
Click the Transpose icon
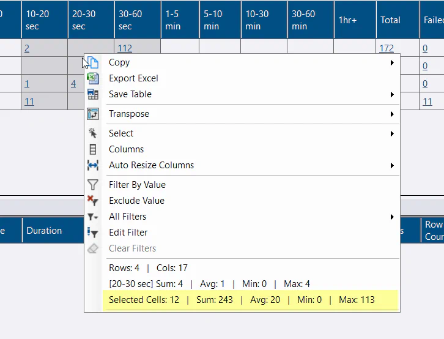(x=93, y=114)
